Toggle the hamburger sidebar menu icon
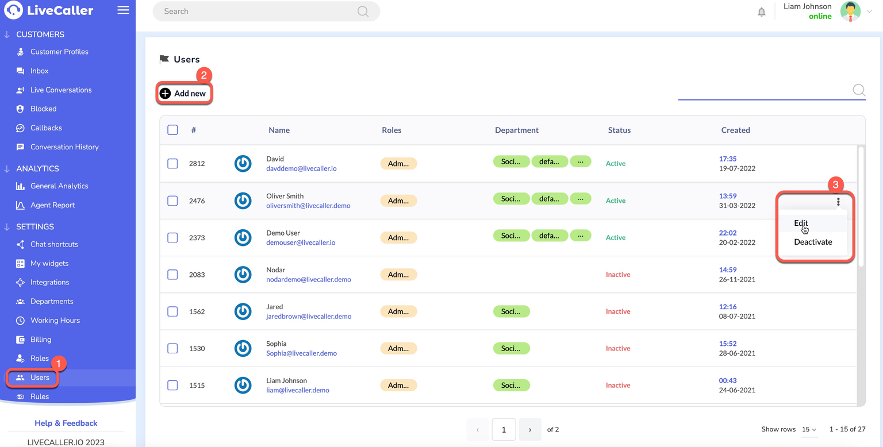Screen dimensions: 883x447 pyautogui.click(x=123, y=10)
